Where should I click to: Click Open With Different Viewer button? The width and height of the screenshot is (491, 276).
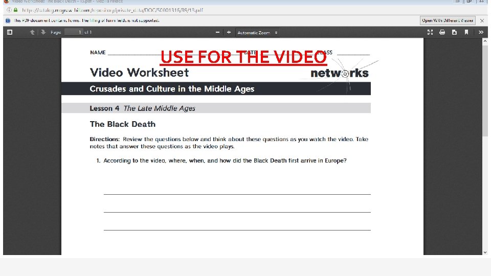(448, 20)
